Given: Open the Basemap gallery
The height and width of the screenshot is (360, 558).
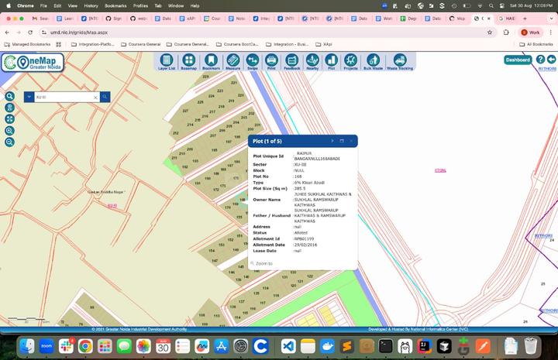Looking at the screenshot, I should pos(188,61).
